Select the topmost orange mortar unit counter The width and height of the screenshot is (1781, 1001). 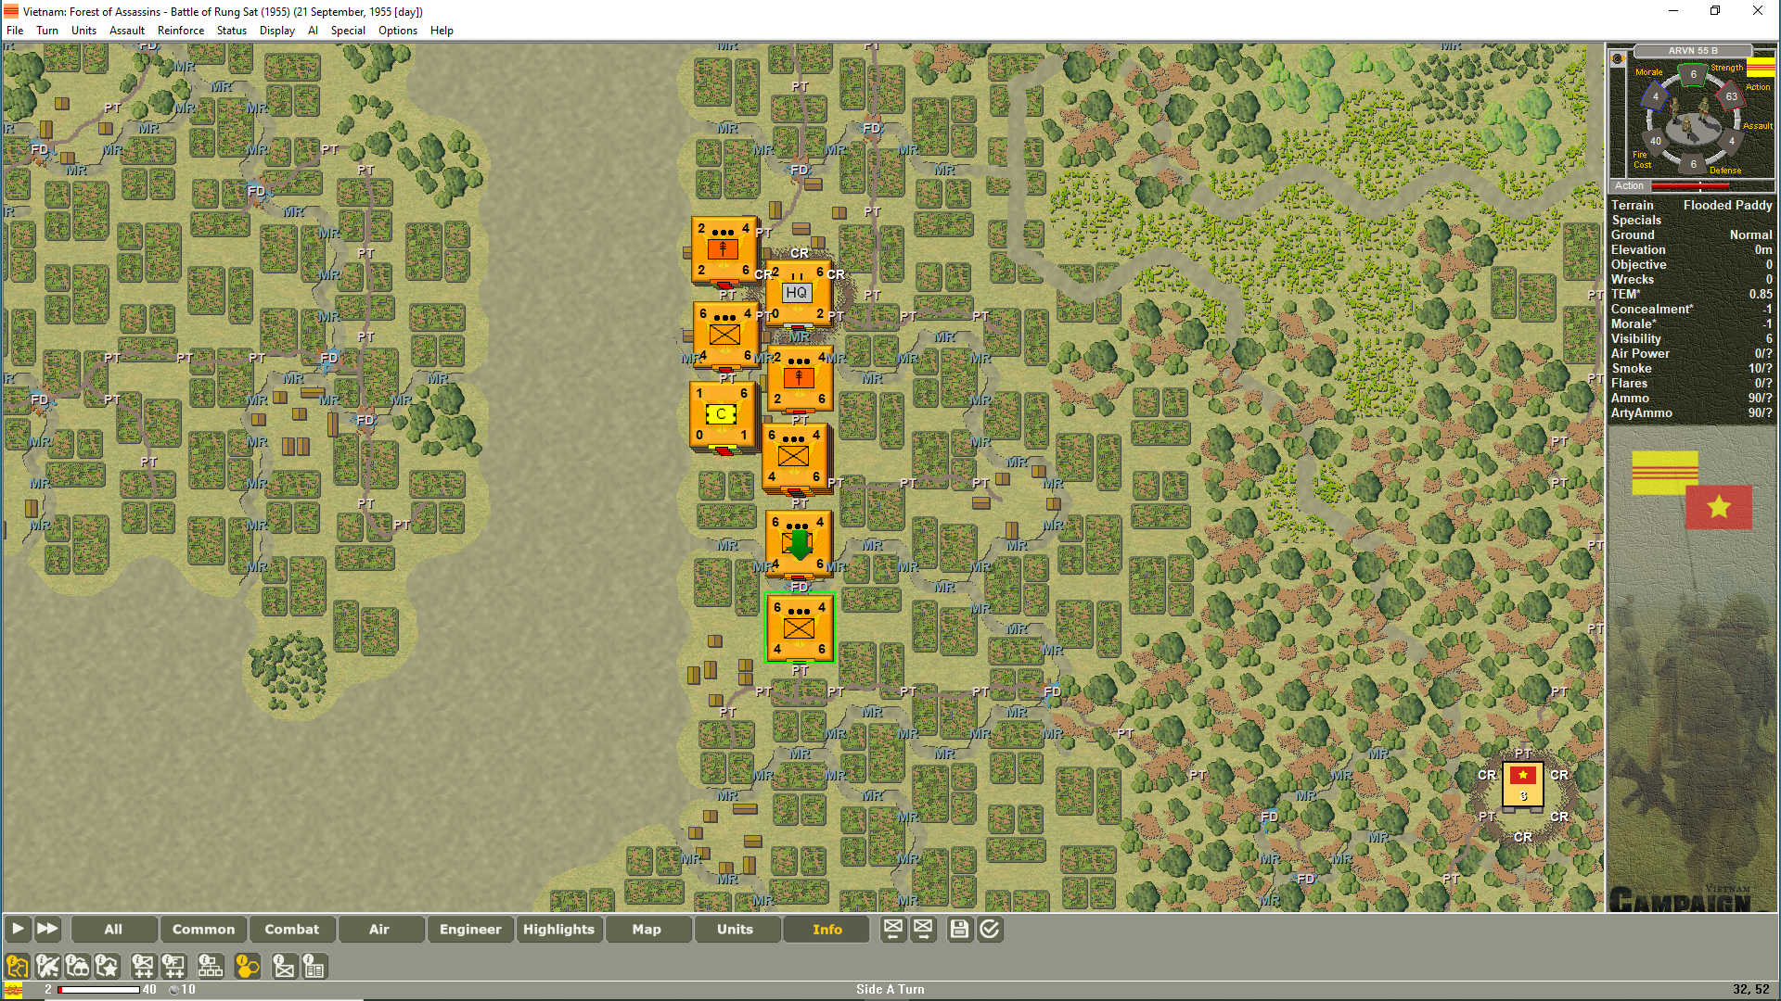[x=723, y=249]
